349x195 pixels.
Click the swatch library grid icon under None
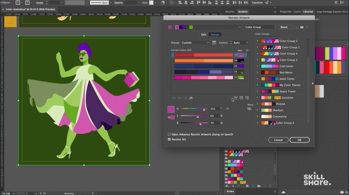click(249, 109)
